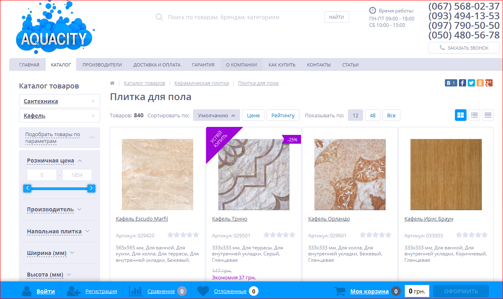Open the Производители menu tab
This screenshot has width=503, height=299.
102,65
